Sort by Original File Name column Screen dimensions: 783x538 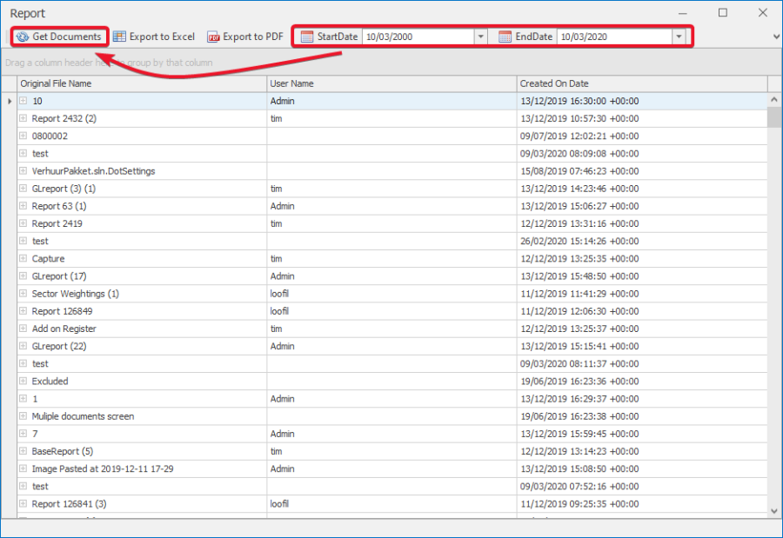139,83
